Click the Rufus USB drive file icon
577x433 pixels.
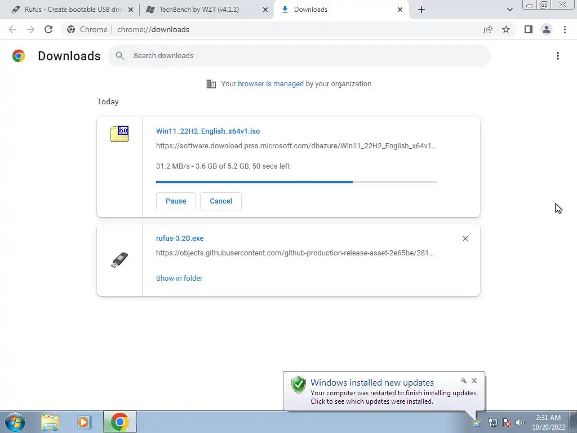click(x=119, y=260)
